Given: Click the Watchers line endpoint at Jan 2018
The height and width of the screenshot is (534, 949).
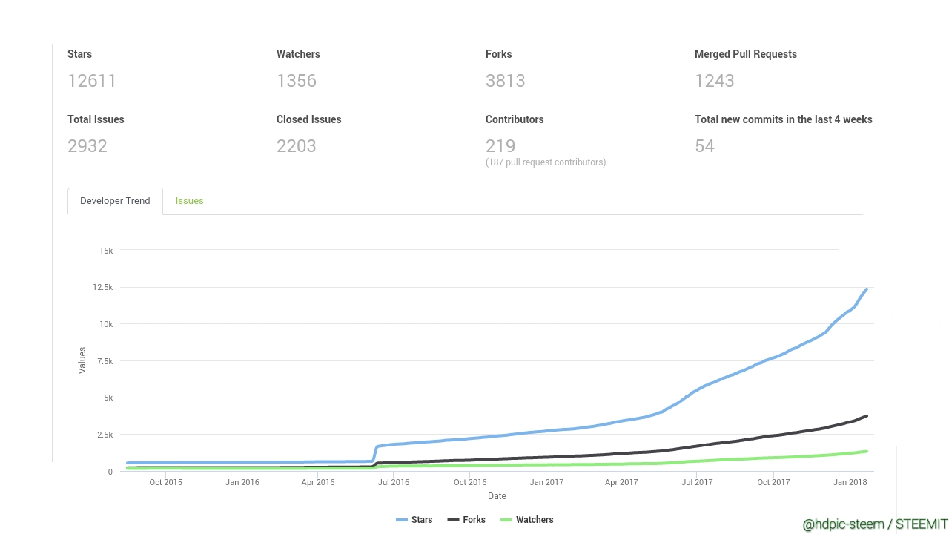Looking at the screenshot, I should 866,452.
